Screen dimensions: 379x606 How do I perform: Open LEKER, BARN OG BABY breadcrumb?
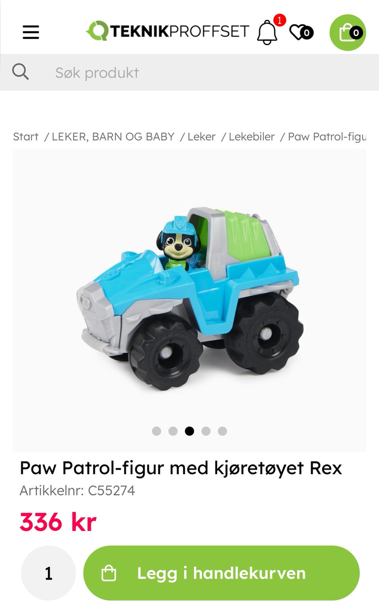click(113, 137)
